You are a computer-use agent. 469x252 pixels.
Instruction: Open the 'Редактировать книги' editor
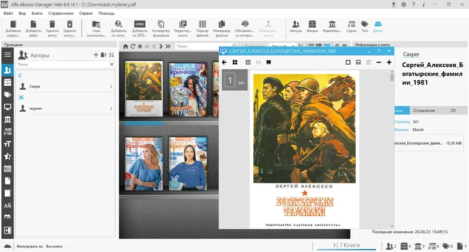[x=183, y=24]
